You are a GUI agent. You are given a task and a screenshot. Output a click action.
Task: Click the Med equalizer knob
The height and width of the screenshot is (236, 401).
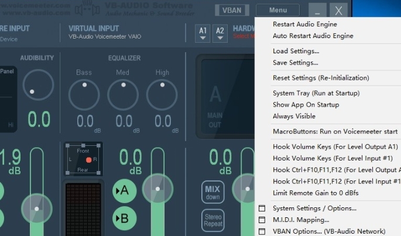123,95
